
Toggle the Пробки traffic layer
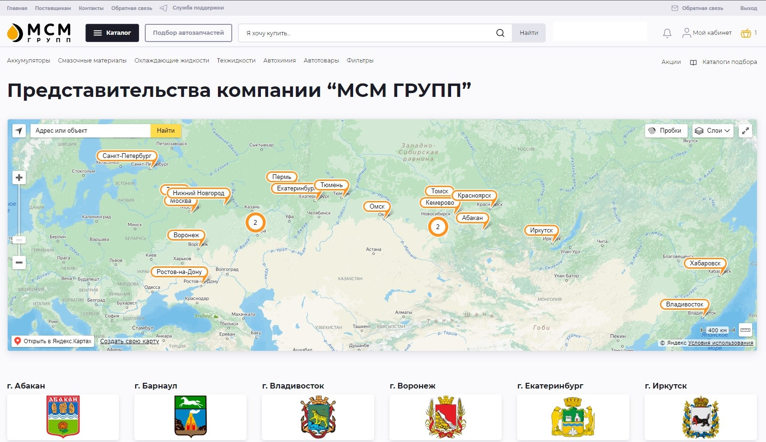(666, 131)
